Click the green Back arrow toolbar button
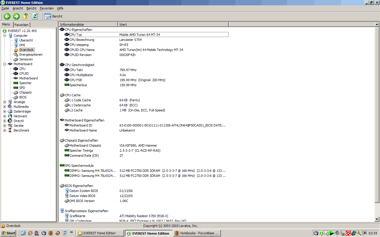Viewport: 380px width, 237px height. (7, 16)
